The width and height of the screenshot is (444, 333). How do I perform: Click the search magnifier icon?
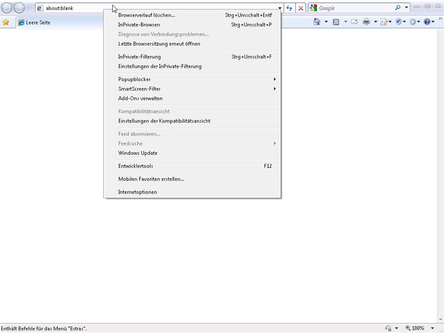click(x=398, y=8)
